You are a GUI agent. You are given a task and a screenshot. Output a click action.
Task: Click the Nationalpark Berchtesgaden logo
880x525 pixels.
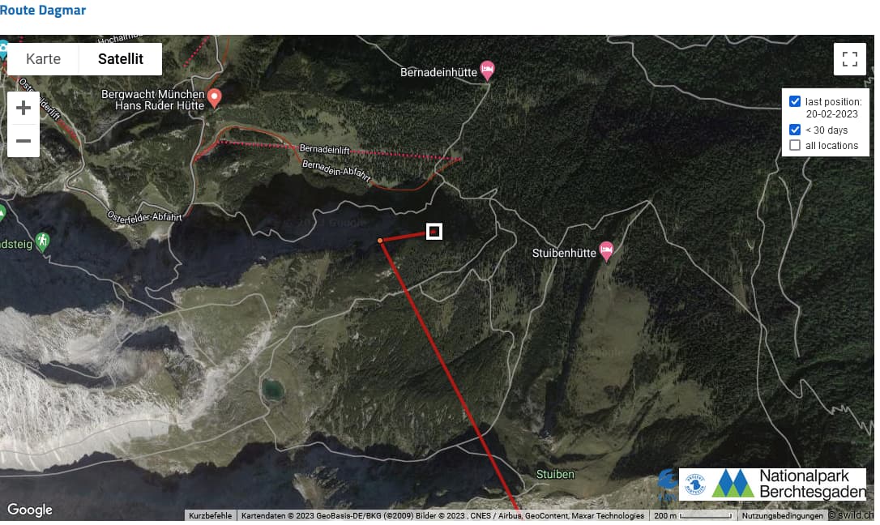point(772,484)
